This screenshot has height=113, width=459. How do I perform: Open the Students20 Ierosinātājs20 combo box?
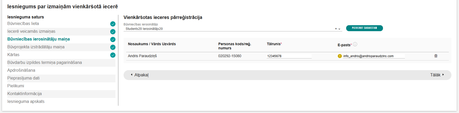(227, 29)
